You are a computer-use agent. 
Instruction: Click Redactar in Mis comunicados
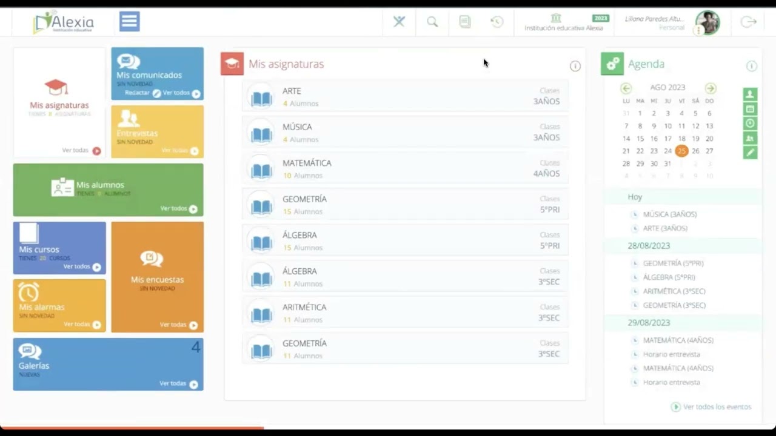point(142,93)
